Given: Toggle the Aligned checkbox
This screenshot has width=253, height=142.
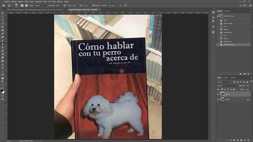Looking at the screenshot, I should 93,6.
